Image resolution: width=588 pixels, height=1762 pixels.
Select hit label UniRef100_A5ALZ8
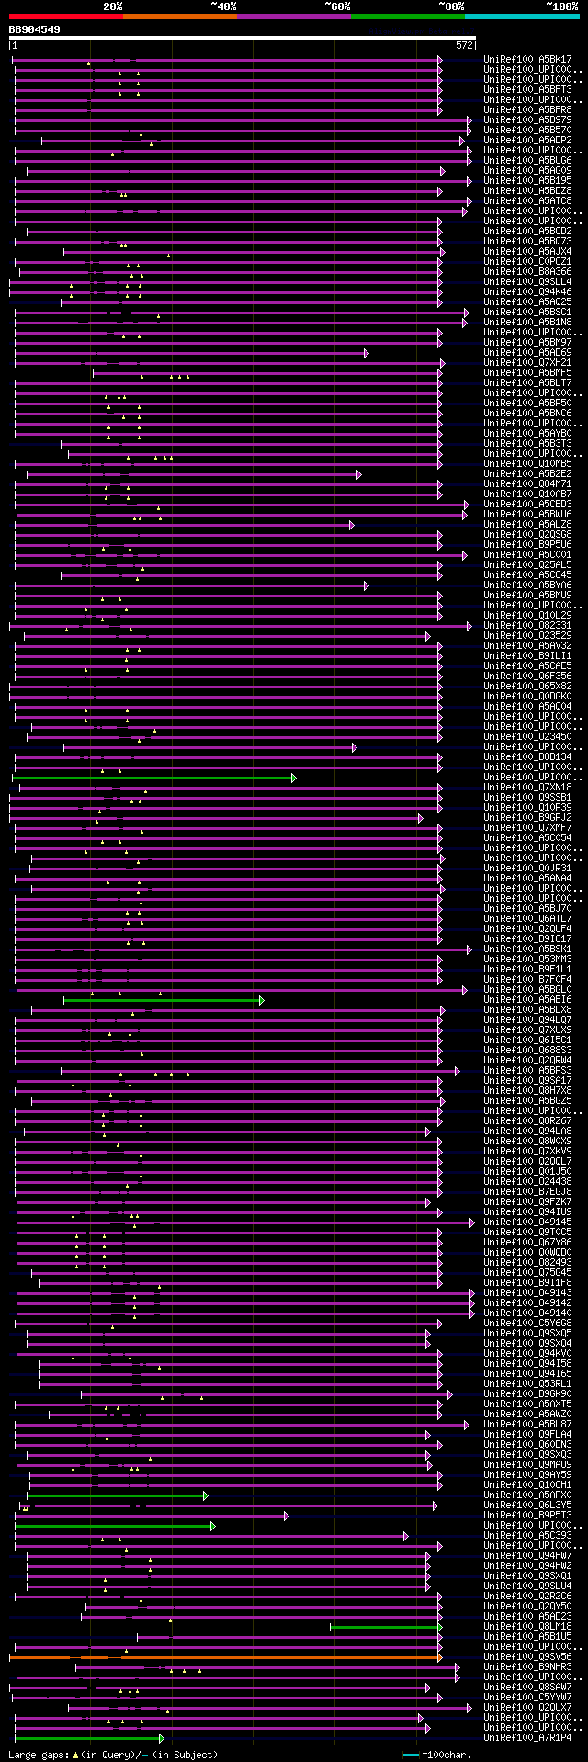(x=527, y=525)
